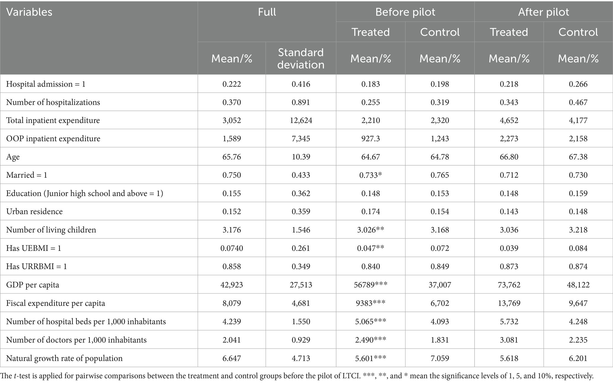The image size is (613, 383).
Task: Click the 'Before pilot' group header
Action: (405, 12)
